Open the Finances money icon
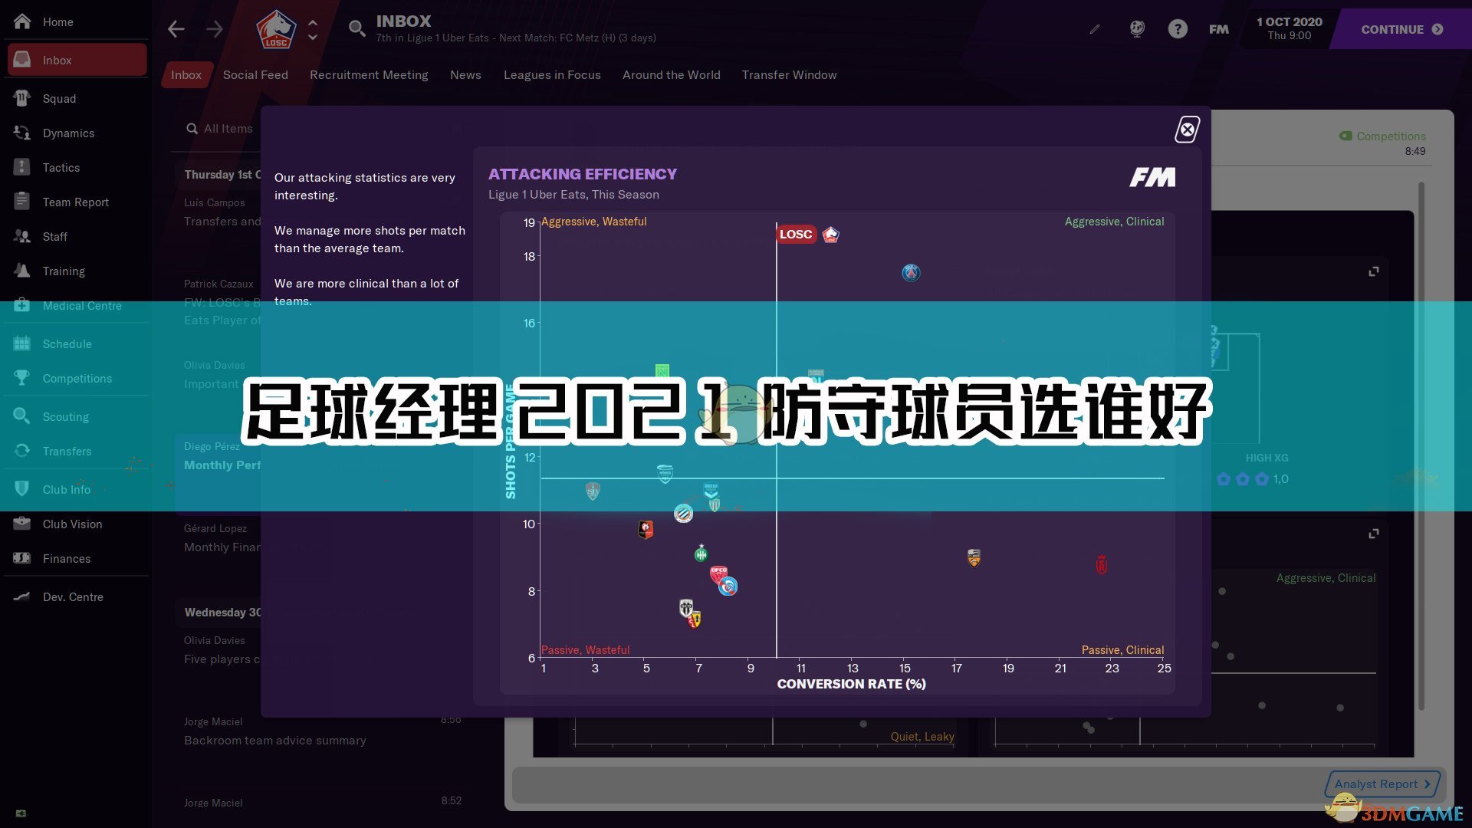The image size is (1472, 828). click(21, 558)
